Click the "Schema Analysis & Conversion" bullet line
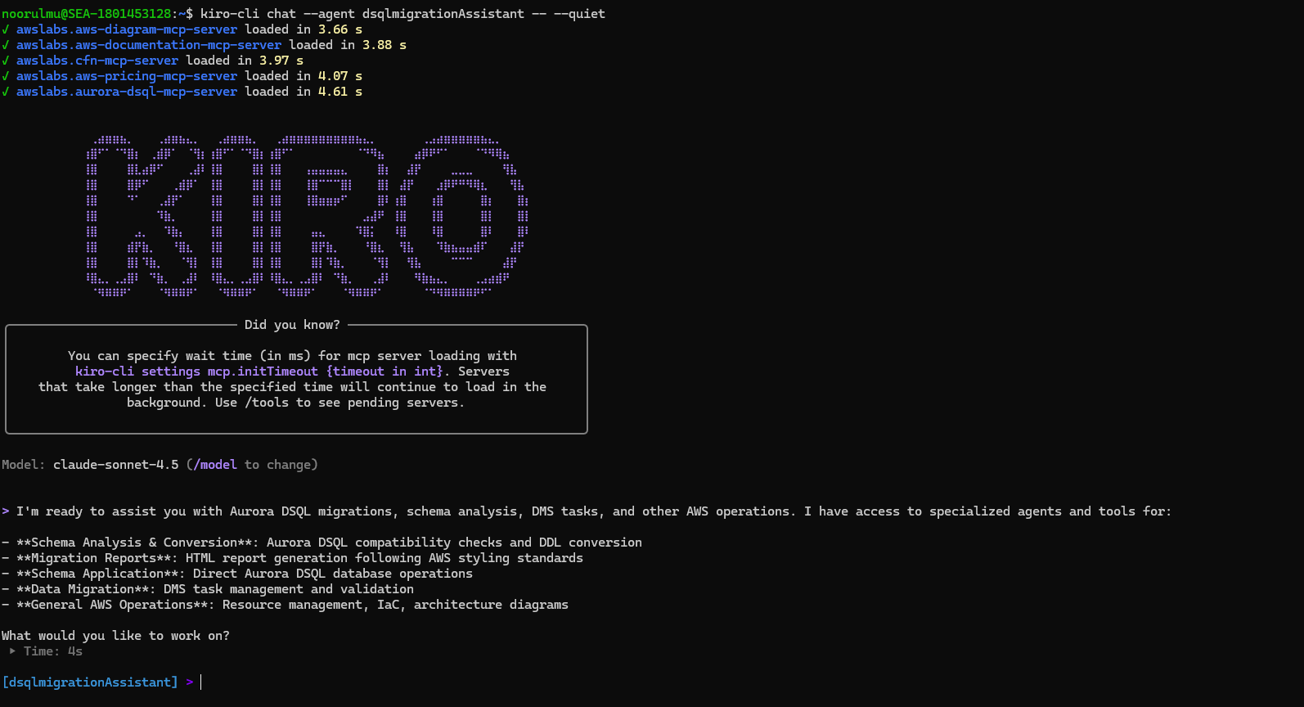The height and width of the screenshot is (707, 1304). (x=322, y=543)
